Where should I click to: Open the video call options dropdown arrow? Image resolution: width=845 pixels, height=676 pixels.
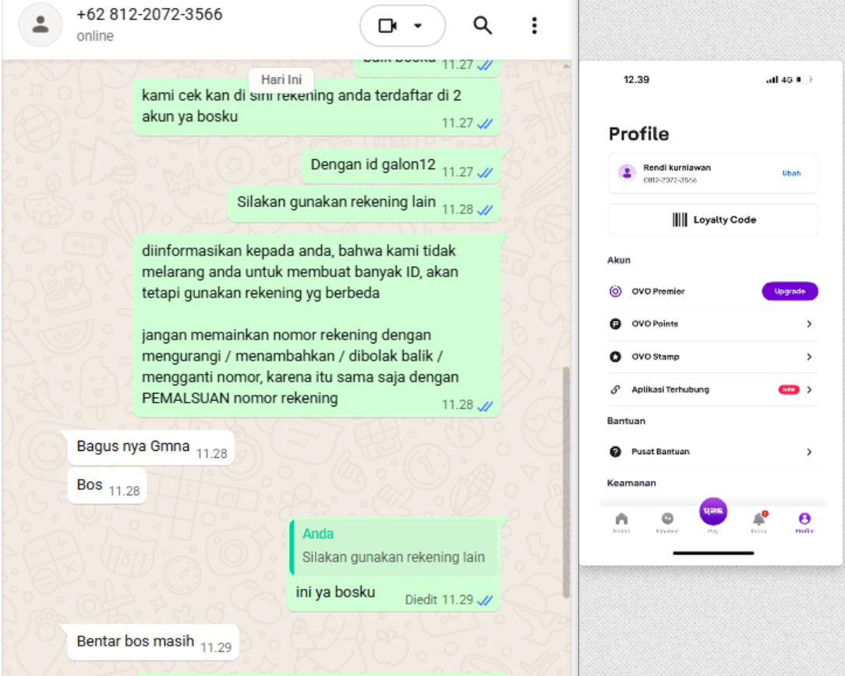coord(418,25)
